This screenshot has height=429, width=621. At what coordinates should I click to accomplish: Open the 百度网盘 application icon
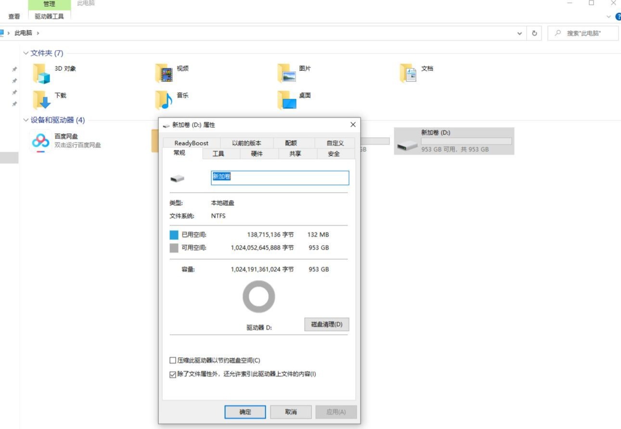pos(40,141)
